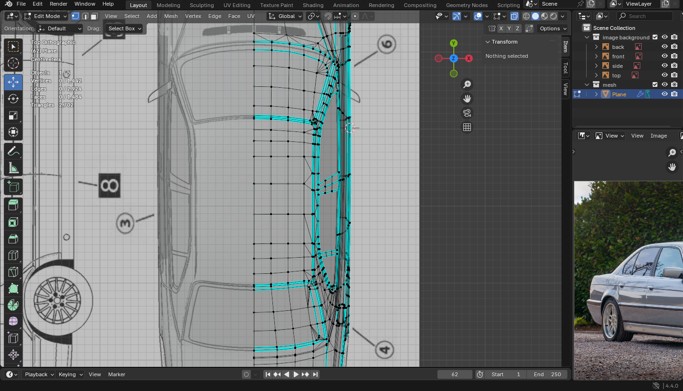Hide the Plane object in the viewport
The width and height of the screenshot is (683, 391).
point(664,94)
